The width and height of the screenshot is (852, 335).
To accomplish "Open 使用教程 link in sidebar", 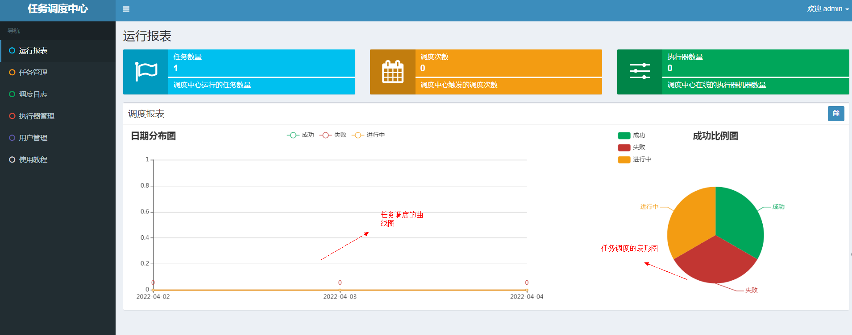I will coord(58,160).
